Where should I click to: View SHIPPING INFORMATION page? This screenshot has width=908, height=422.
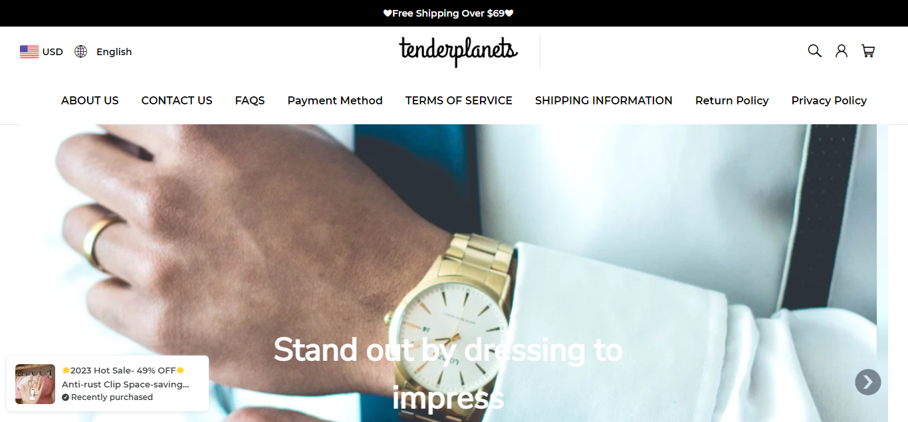click(x=604, y=100)
